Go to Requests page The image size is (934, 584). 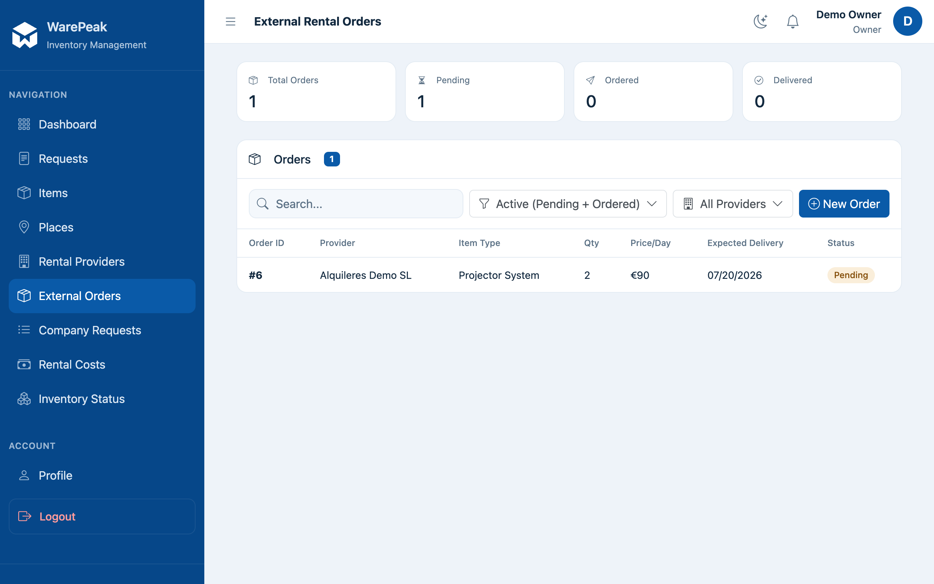tap(102, 159)
